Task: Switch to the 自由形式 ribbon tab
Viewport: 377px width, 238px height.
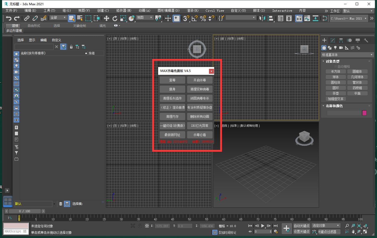Action: [34, 26]
